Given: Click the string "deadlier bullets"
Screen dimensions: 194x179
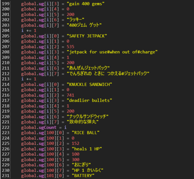Looking at the screenshot, I should click(89, 101).
